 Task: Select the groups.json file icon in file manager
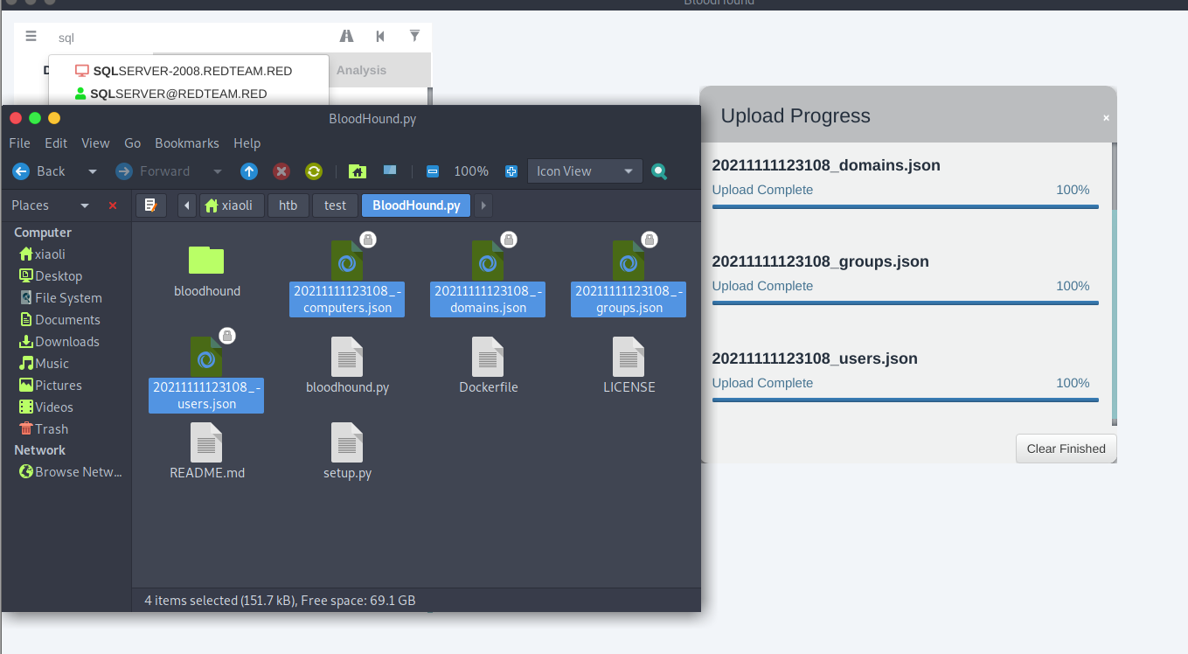pyautogui.click(x=629, y=261)
